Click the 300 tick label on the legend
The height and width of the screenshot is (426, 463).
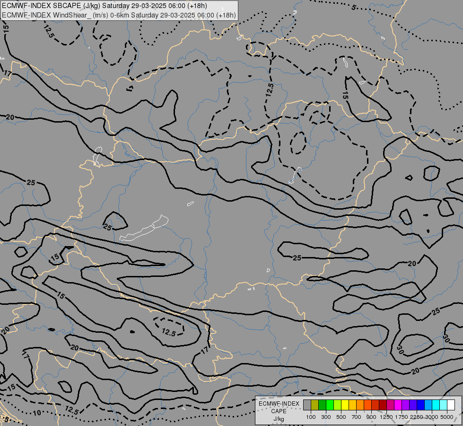(x=326, y=417)
